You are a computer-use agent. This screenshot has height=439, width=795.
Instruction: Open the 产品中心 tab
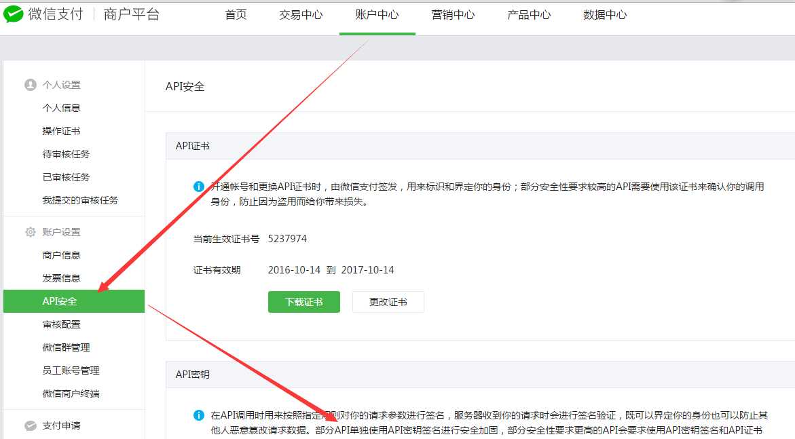click(530, 15)
